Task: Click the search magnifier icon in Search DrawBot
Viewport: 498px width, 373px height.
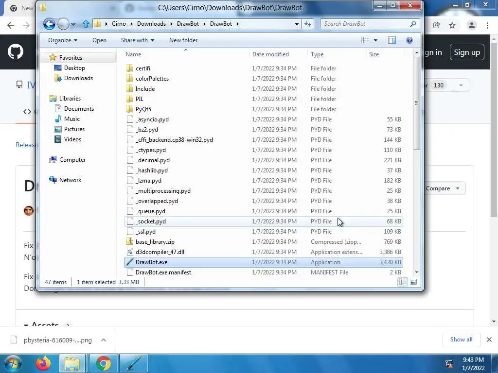Action: pyautogui.click(x=413, y=24)
